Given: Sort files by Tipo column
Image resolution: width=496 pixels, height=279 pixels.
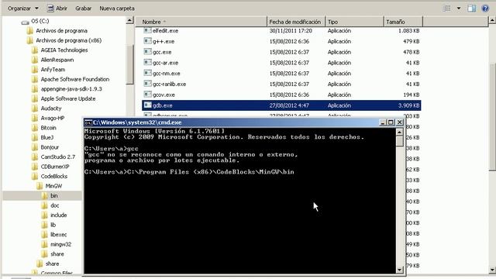Looking at the screenshot, I should tap(354, 22).
